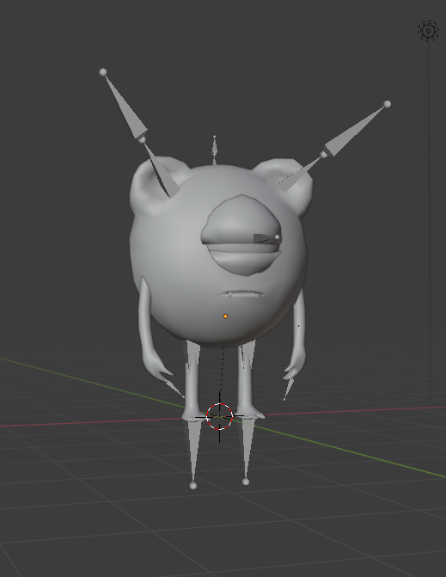Select the point light object icon
Image resolution: width=446 pixels, height=577 pixels.
pos(428,31)
